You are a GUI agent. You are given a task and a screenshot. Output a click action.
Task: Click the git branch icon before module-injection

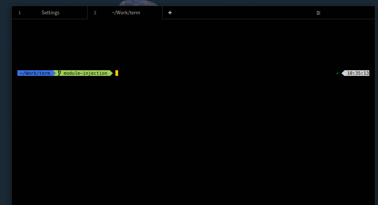(x=60, y=73)
